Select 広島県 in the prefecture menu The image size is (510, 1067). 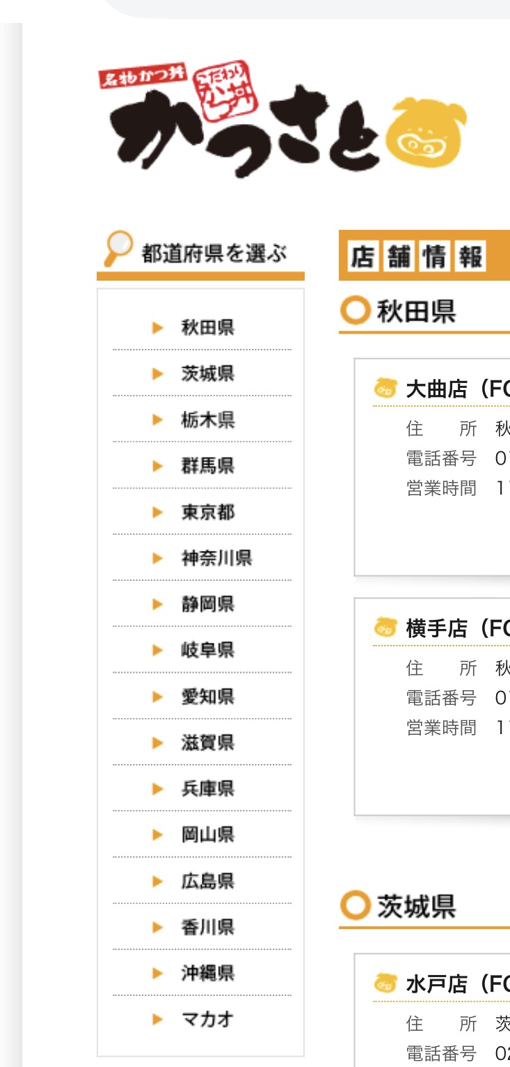(x=207, y=881)
